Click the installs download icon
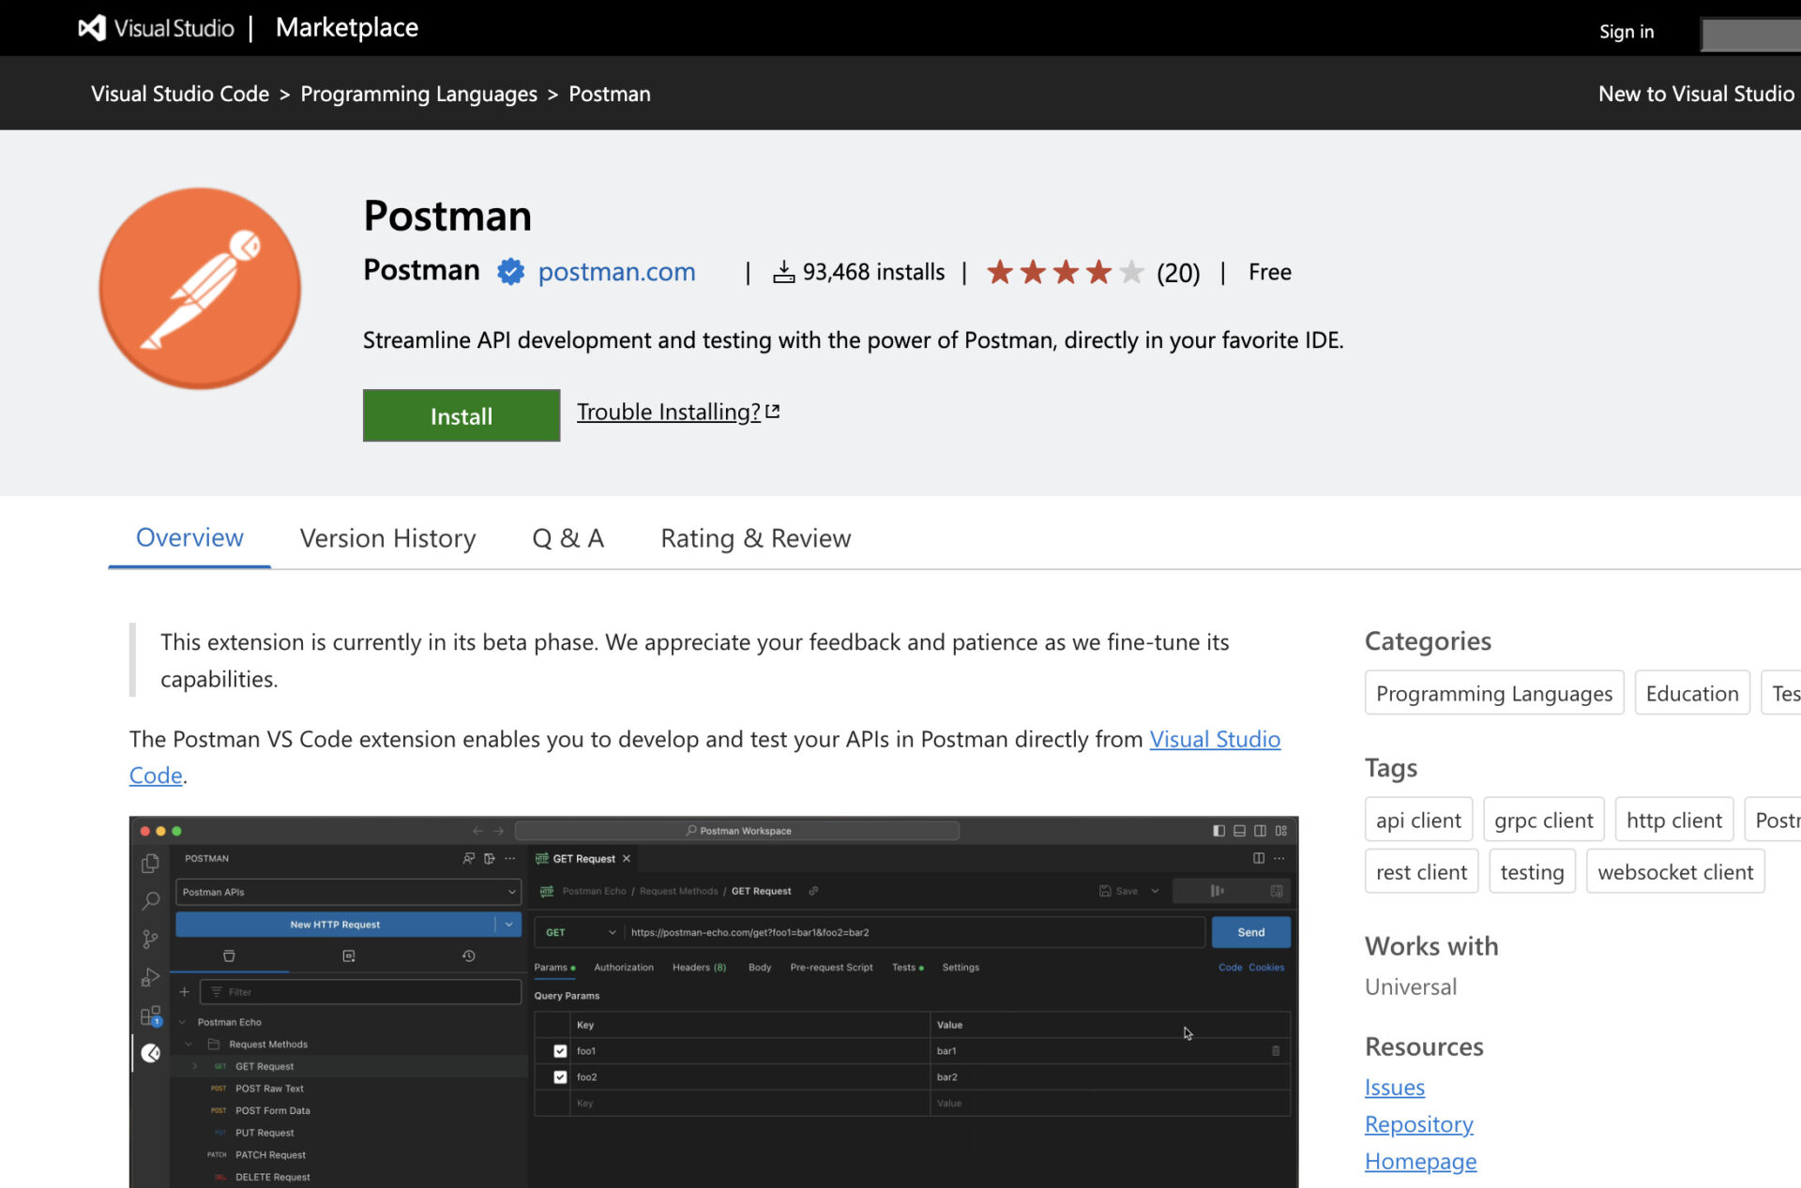This screenshot has width=1801, height=1188. click(x=783, y=272)
